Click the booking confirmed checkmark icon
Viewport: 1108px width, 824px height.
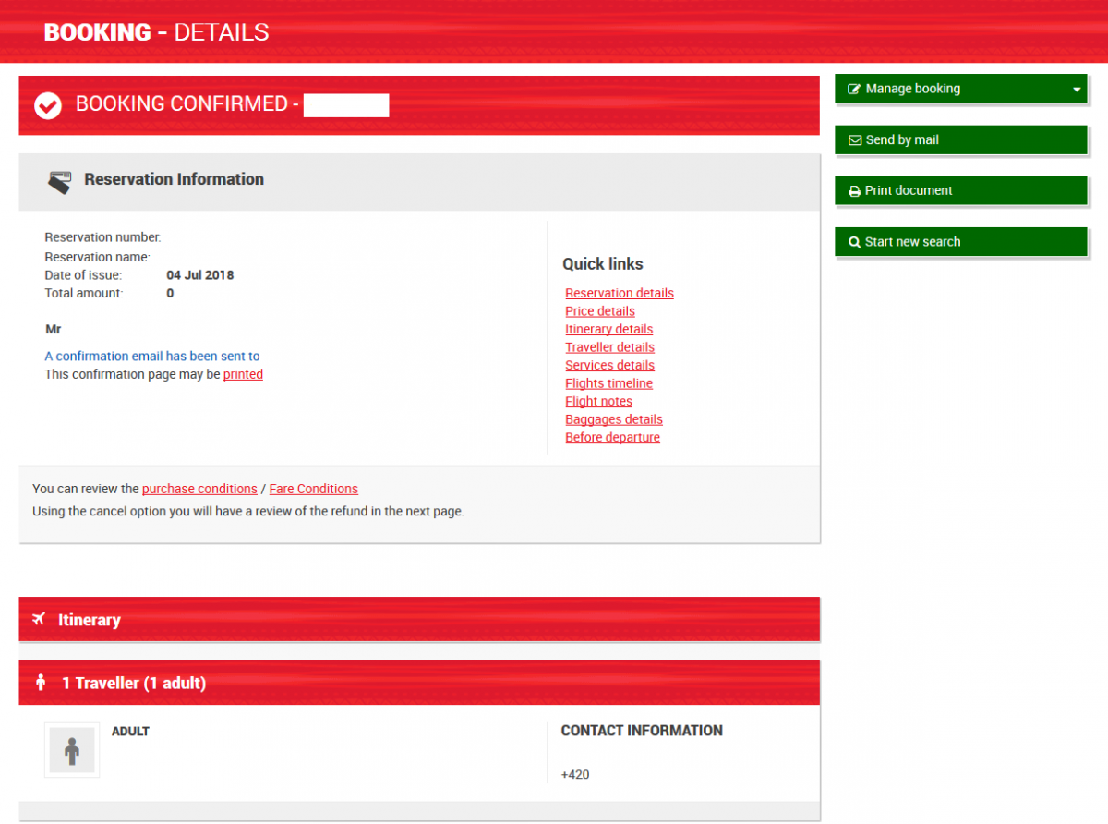pyautogui.click(x=48, y=105)
